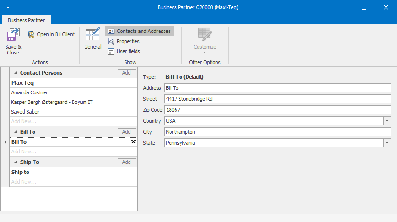
Task: Edit the Zip Code field
Action: pos(278,110)
